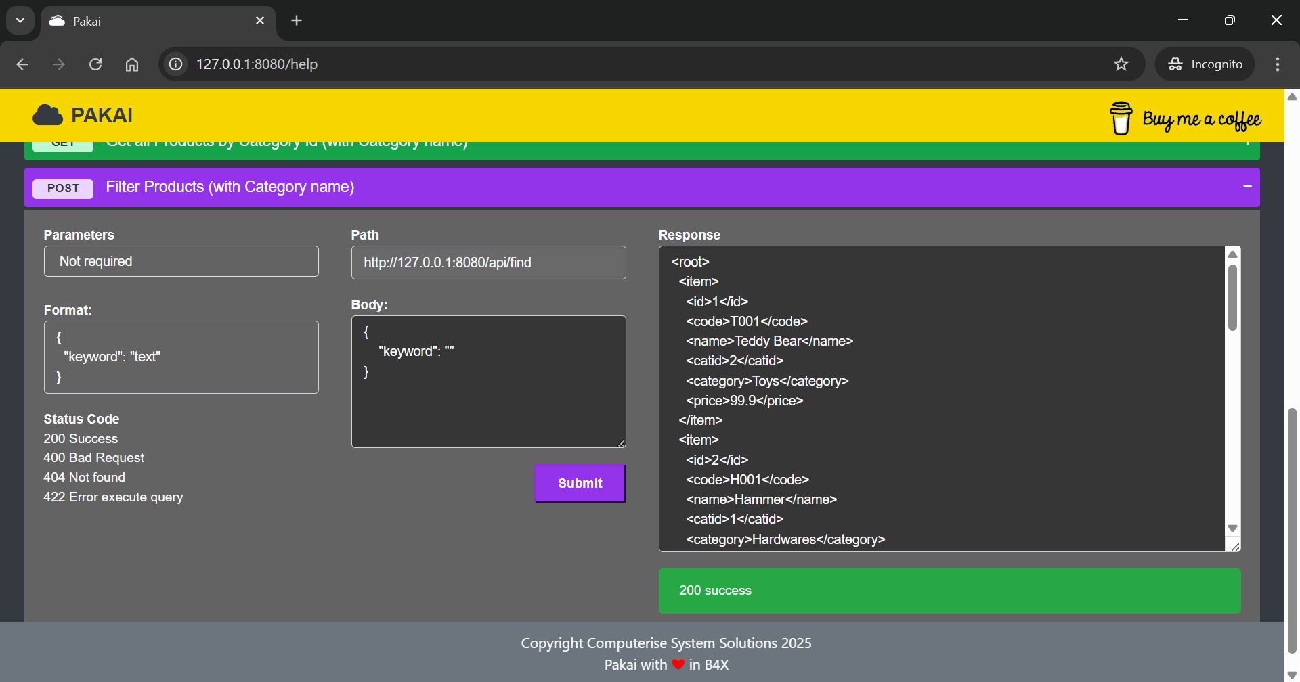
Task: Click the forward navigation arrow
Action: tap(58, 64)
